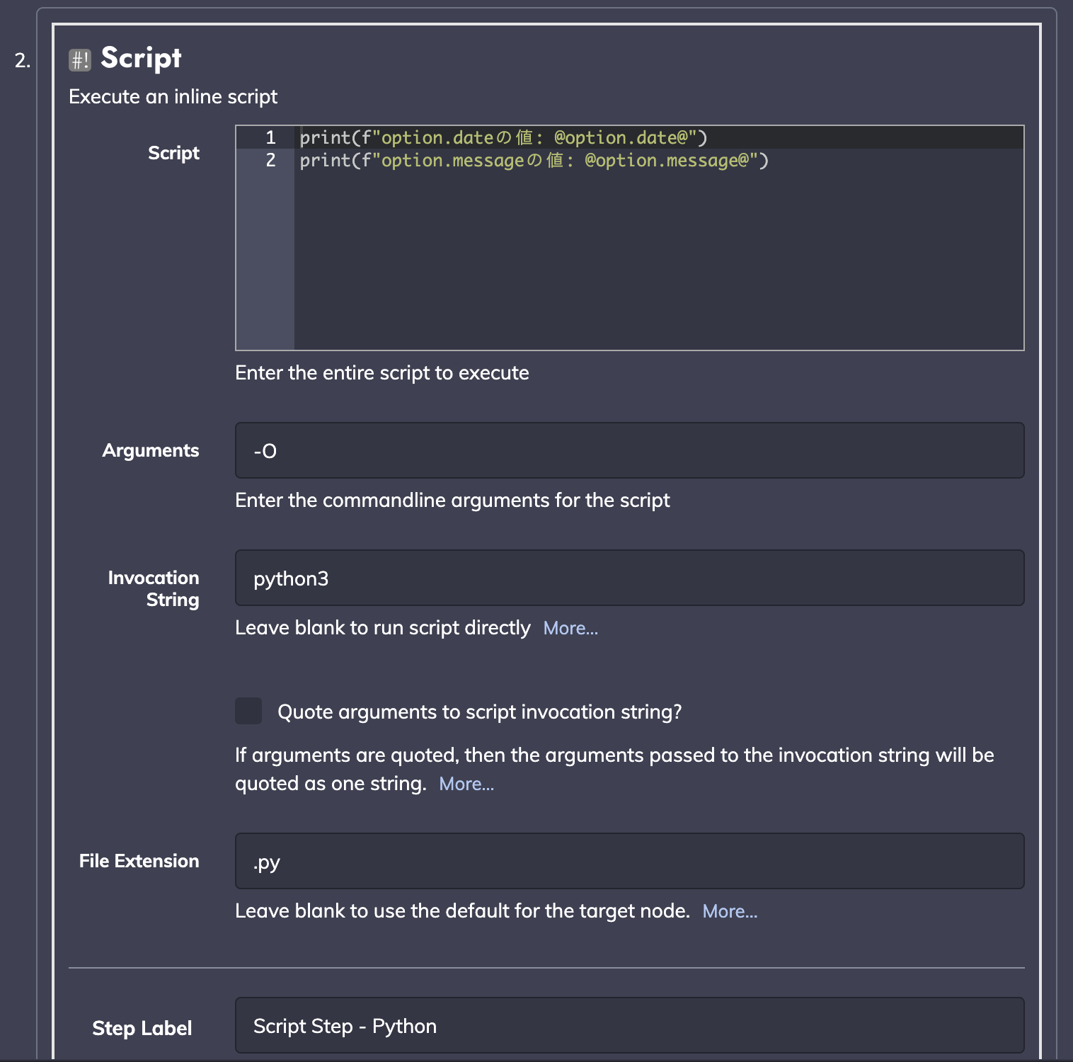The height and width of the screenshot is (1062, 1073).
Task: Open More link beside run script directly
Action: (570, 629)
